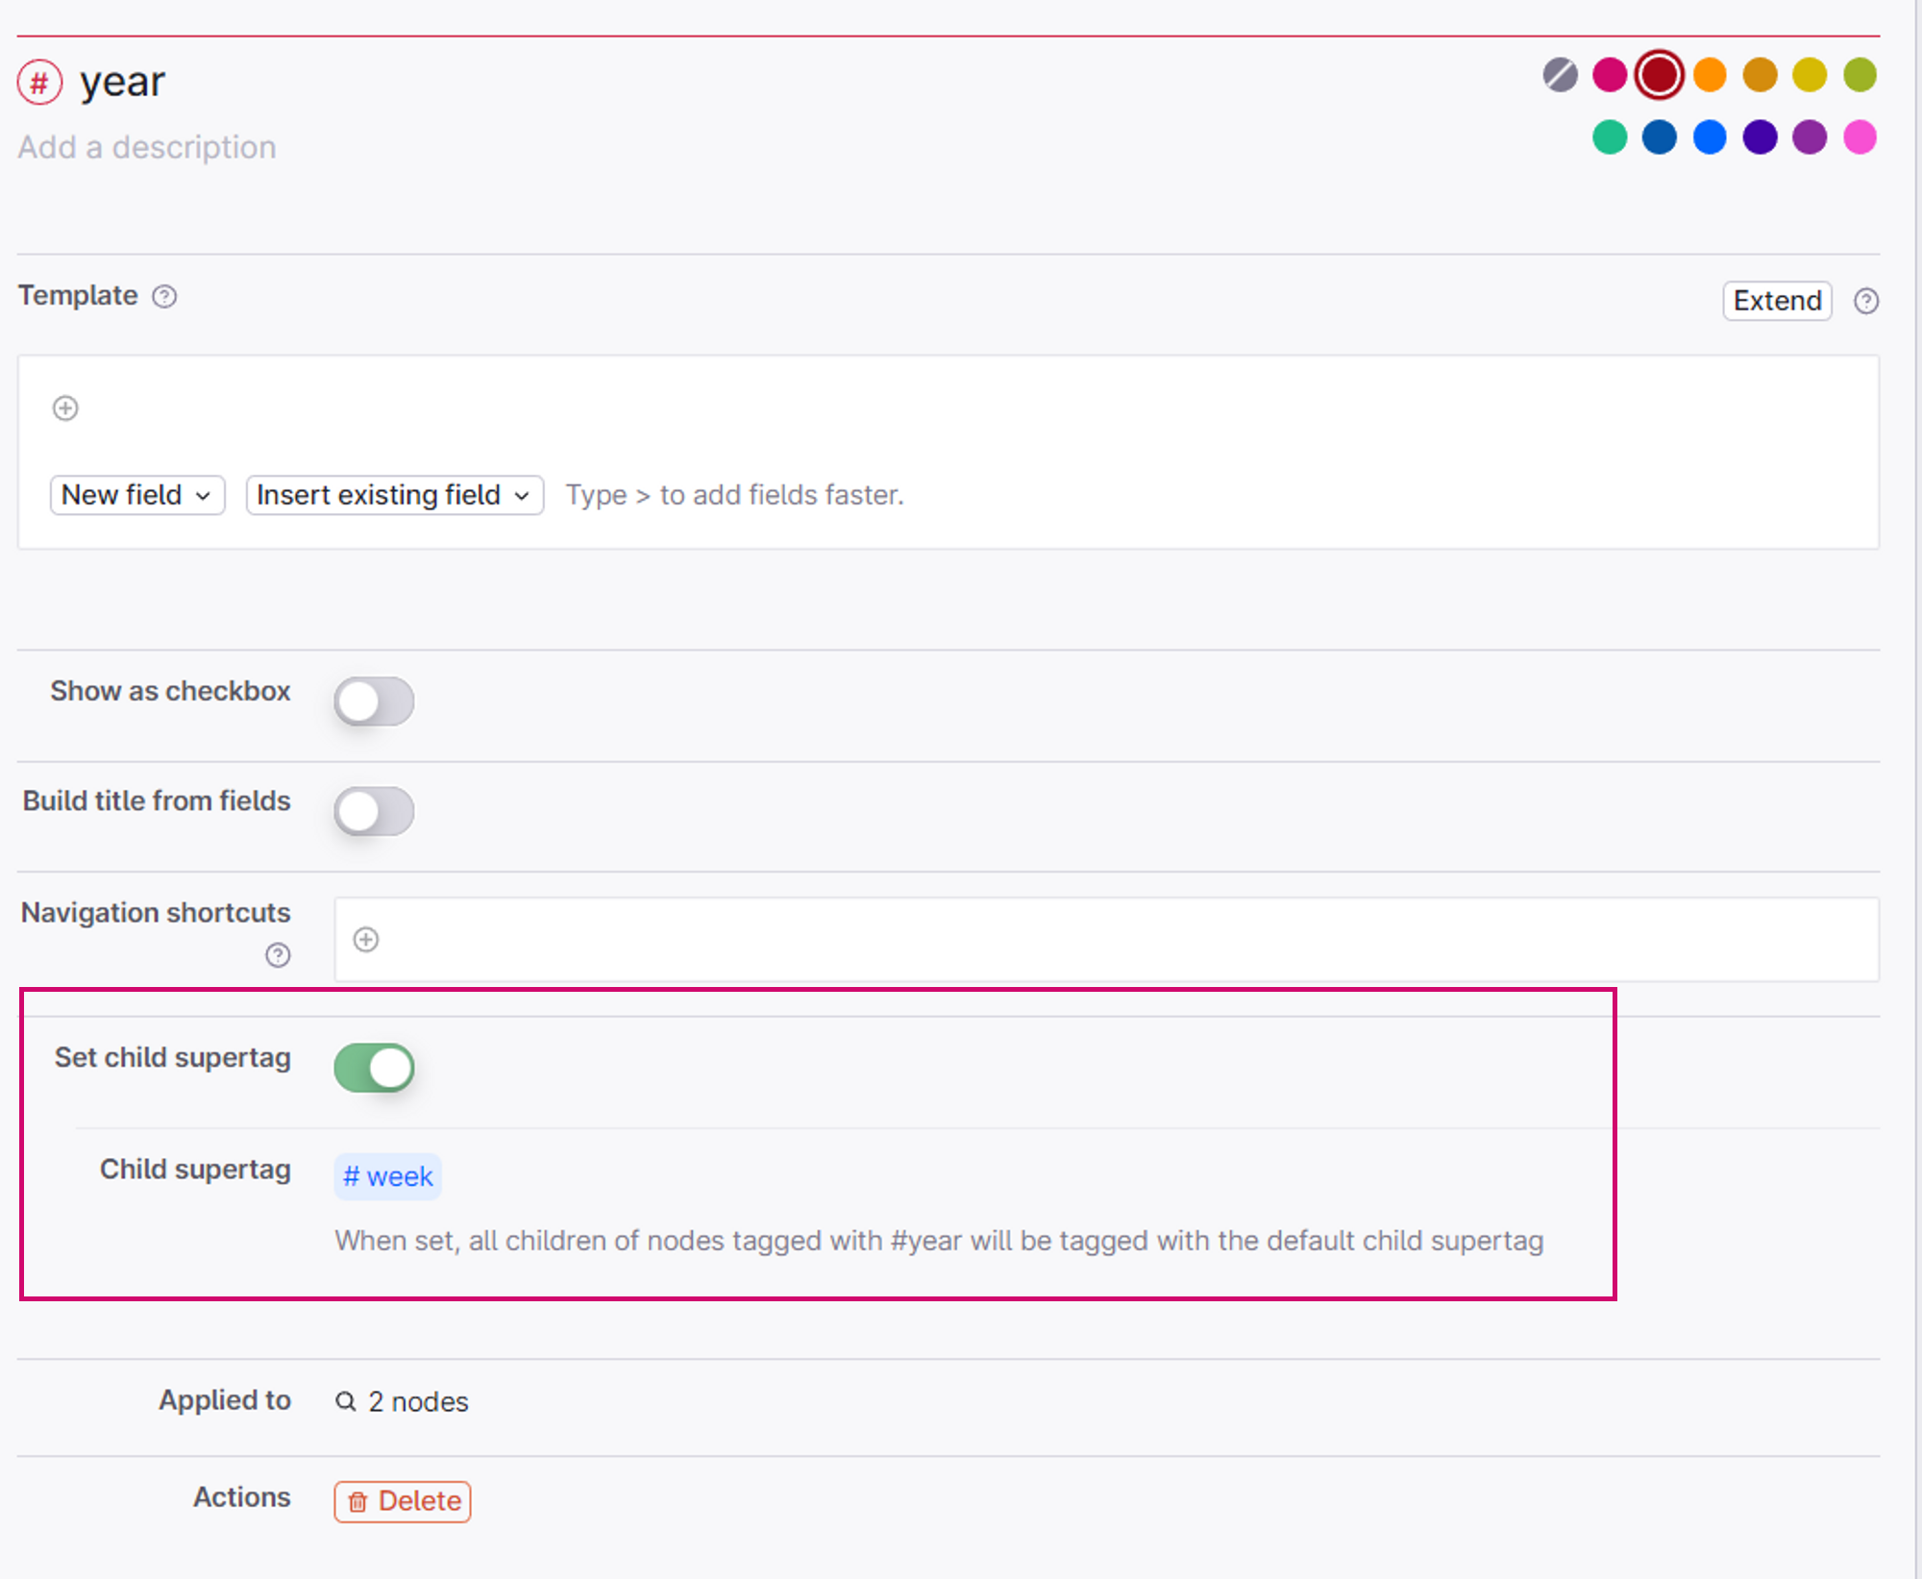Click the red hash supertag icon beside year
This screenshot has height=1579, width=1922.
[39, 83]
